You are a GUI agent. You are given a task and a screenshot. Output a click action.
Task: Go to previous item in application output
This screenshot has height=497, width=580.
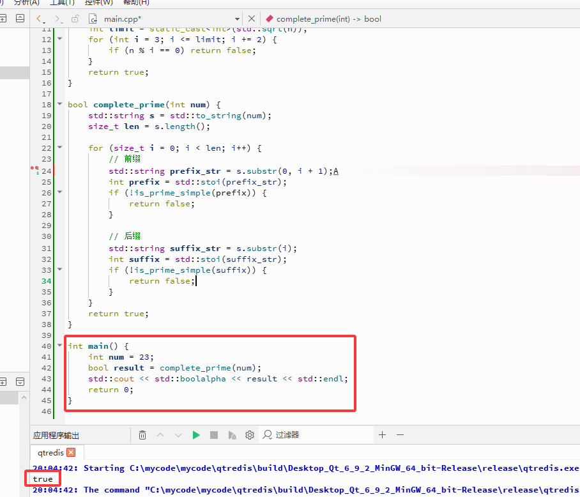click(x=160, y=435)
